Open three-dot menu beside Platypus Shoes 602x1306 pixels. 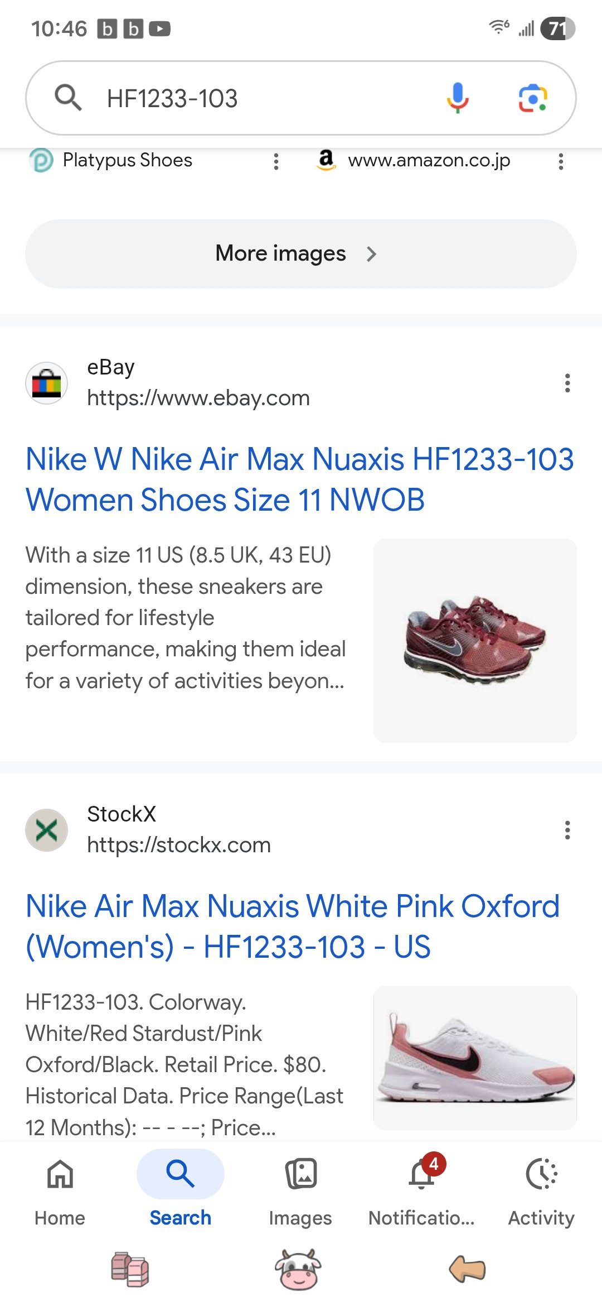(x=276, y=162)
